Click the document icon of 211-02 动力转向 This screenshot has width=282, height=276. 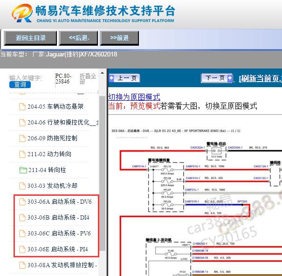click(x=22, y=154)
